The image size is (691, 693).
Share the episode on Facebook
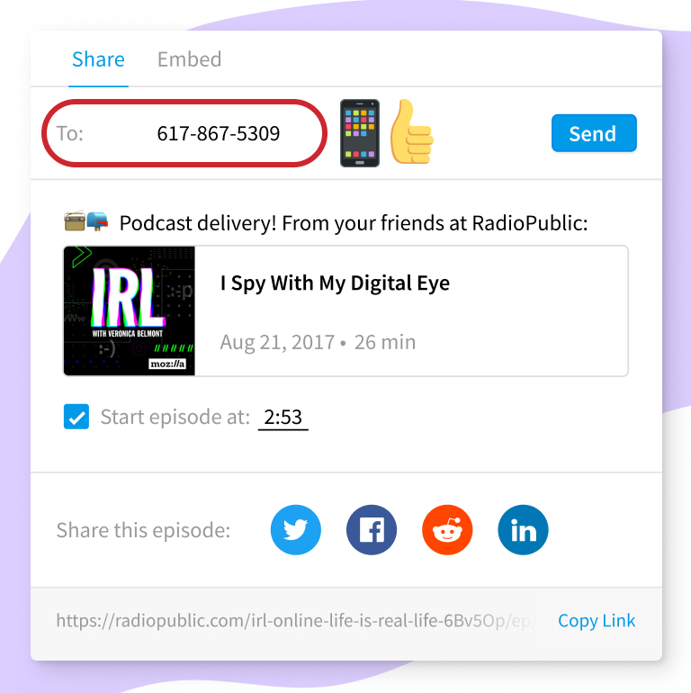coord(372,529)
